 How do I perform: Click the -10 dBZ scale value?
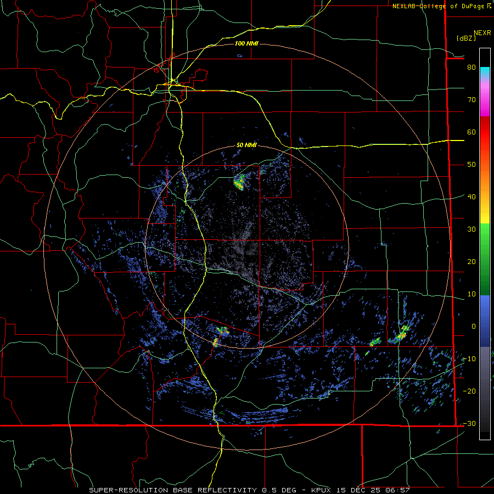469,358
